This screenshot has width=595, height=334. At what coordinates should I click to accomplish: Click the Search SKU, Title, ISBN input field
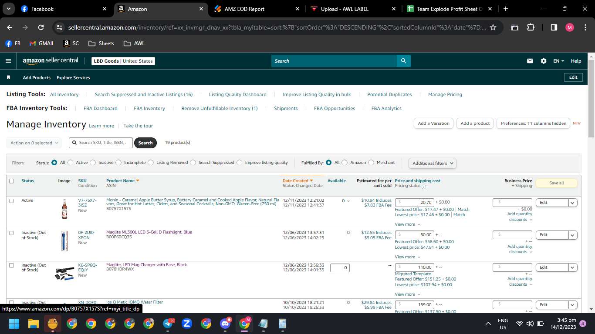101,143
